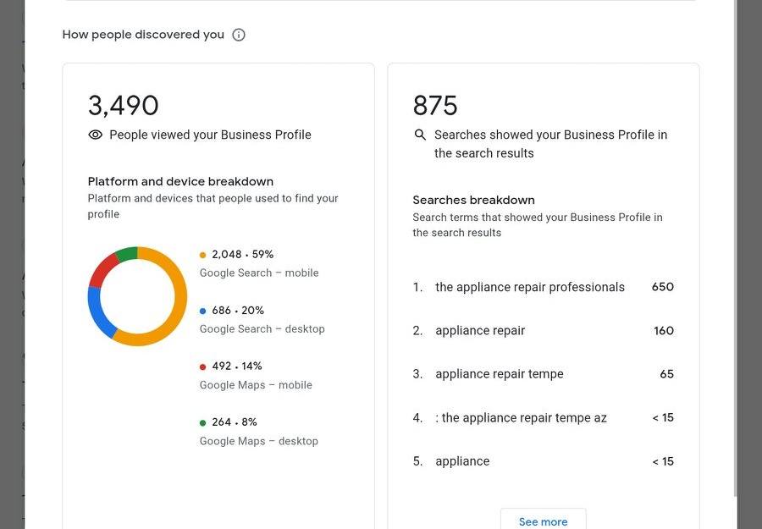Select the fifth search term 'appliance'
The height and width of the screenshot is (529, 762).
click(x=462, y=461)
